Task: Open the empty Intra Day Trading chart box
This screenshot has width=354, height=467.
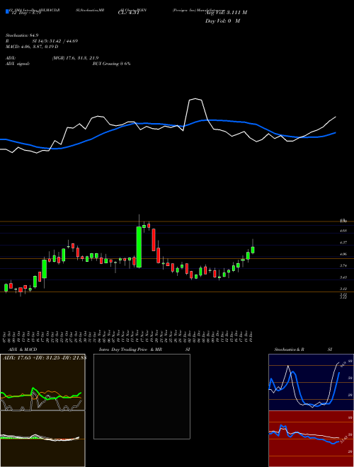Action: [x=142, y=396]
